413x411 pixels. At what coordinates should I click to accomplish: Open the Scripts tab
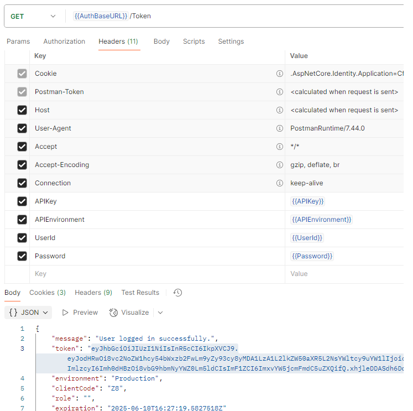click(x=194, y=41)
